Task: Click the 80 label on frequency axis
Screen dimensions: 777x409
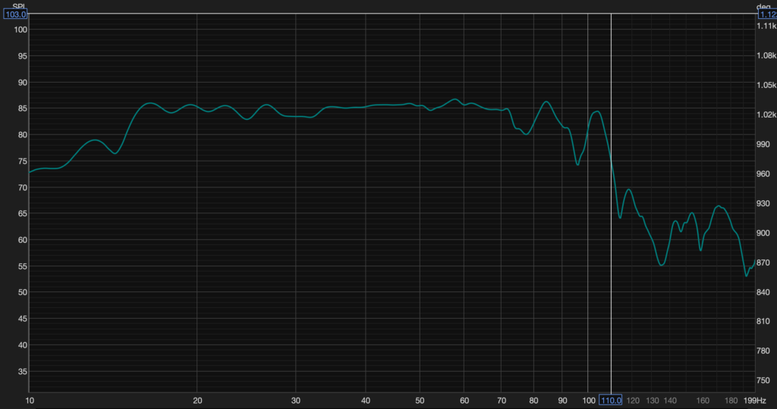Action: [533, 401]
